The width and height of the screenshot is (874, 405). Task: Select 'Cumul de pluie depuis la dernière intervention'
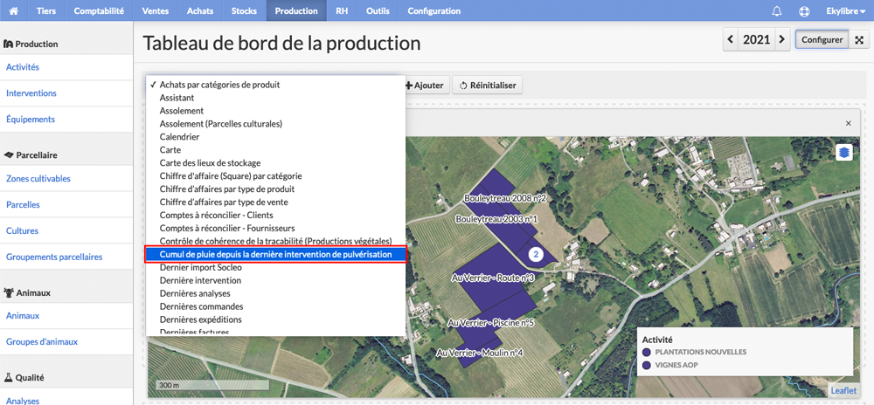click(275, 254)
